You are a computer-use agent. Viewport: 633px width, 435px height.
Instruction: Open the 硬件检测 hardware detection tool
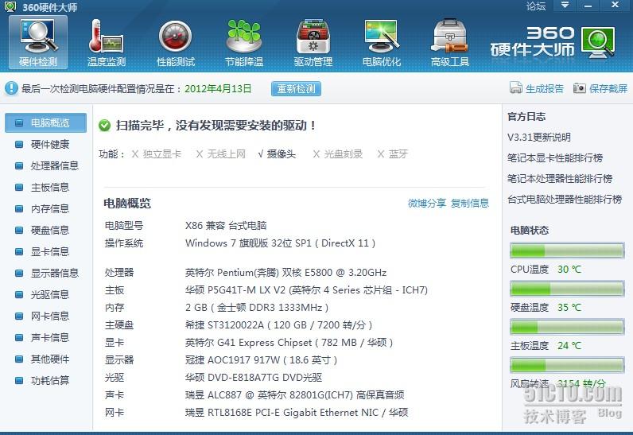coord(38,42)
